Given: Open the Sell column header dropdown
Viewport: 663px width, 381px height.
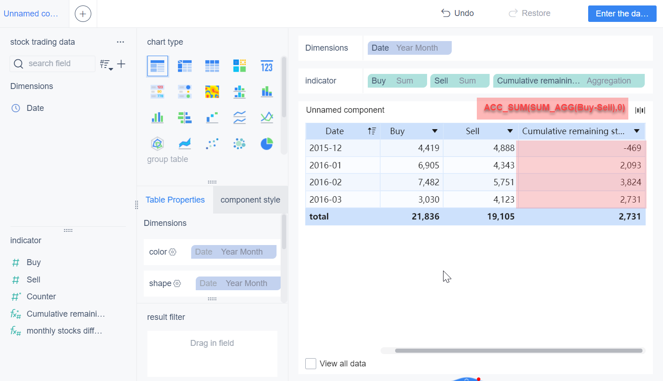Looking at the screenshot, I should pyautogui.click(x=510, y=131).
